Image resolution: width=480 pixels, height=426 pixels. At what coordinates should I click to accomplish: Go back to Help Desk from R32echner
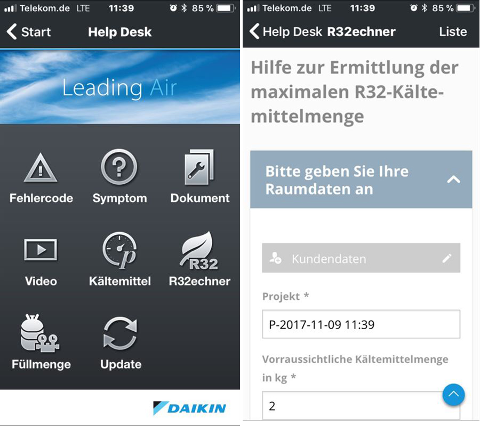pyautogui.click(x=285, y=31)
